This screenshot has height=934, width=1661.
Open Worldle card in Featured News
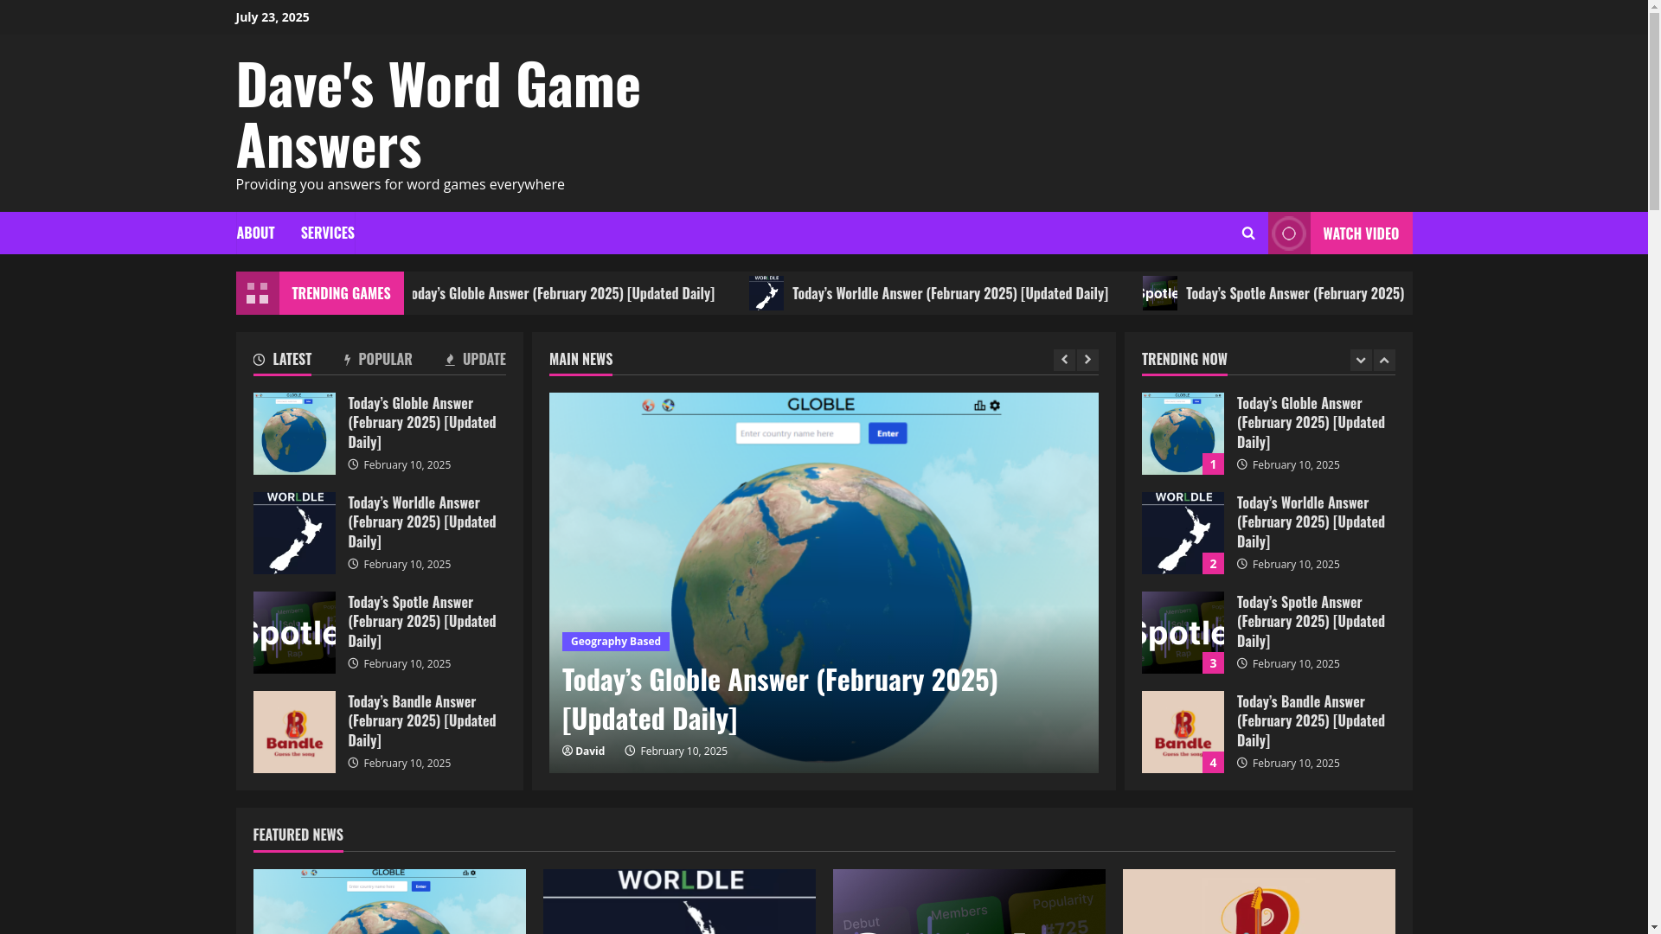[679, 901]
